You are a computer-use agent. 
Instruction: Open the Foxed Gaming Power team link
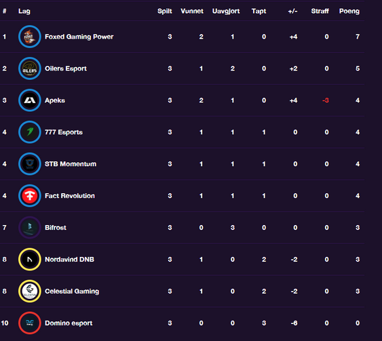(79, 37)
